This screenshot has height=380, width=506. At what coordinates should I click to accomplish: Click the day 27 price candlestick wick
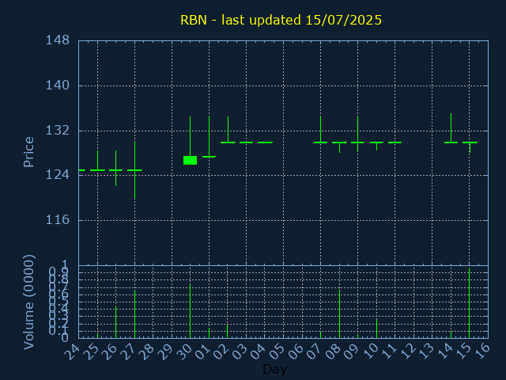[x=135, y=170]
